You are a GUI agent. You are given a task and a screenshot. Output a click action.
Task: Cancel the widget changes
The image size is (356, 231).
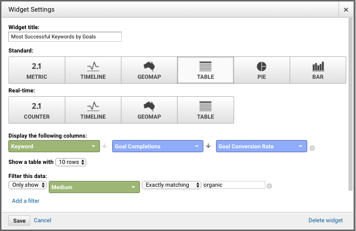tap(42, 220)
